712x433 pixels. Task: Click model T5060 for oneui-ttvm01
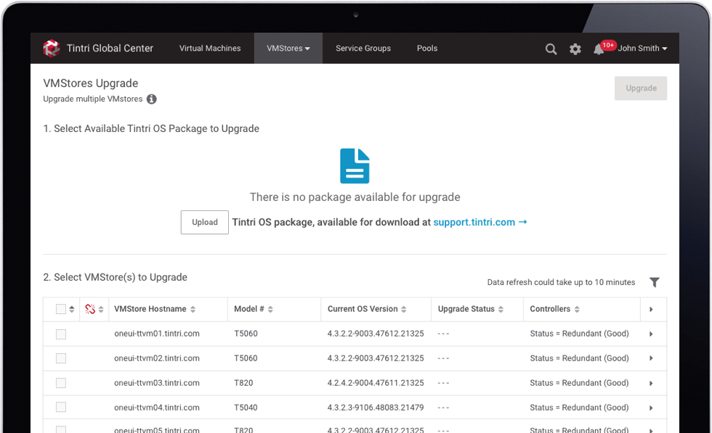pyautogui.click(x=246, y=334)
